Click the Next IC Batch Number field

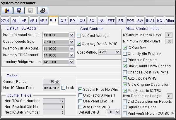click(x=54, y=112)
